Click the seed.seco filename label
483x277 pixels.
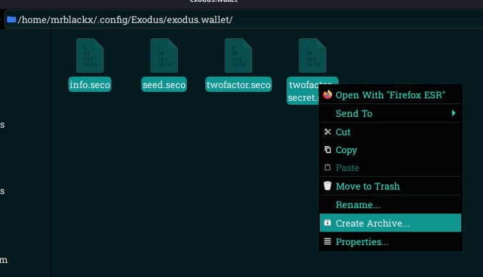coord(164,85)
